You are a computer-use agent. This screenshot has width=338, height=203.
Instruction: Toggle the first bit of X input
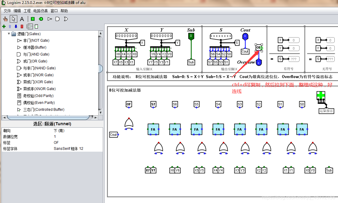(117, 36)
